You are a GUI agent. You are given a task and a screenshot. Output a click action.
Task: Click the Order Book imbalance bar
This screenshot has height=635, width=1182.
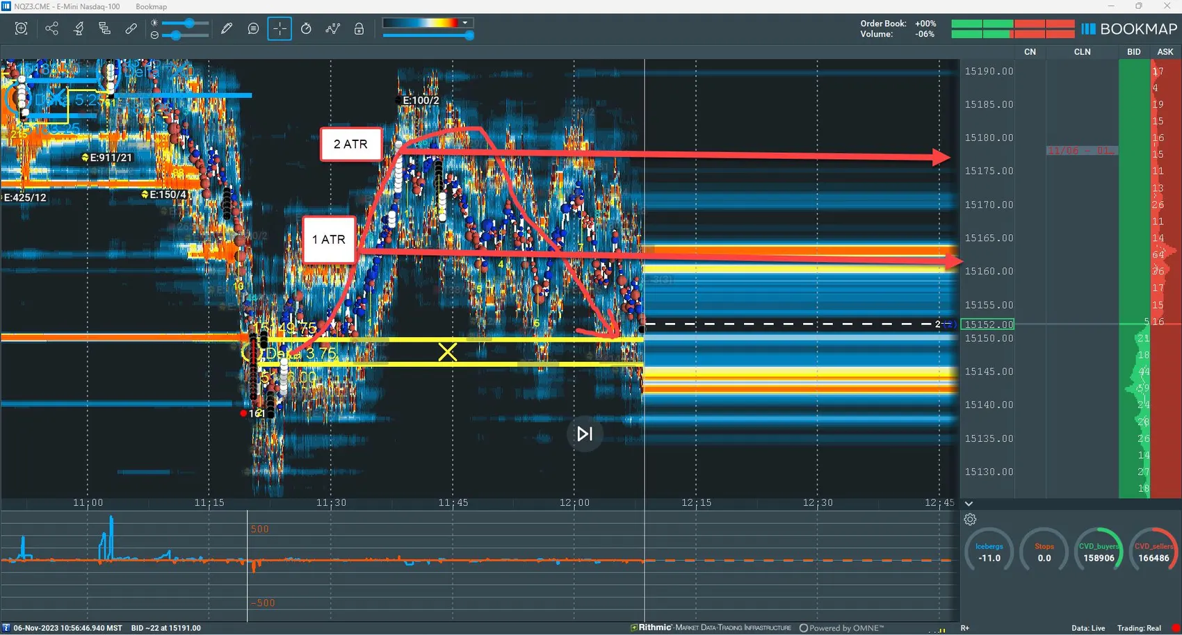pos(1012,24)
